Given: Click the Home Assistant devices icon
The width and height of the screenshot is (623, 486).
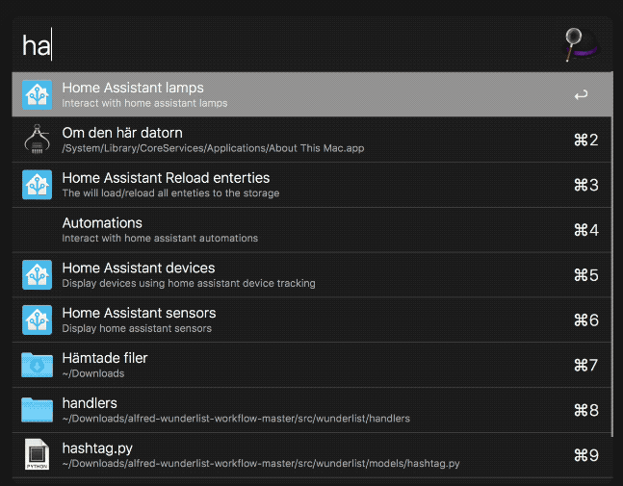Looking at the screenshot, I should tap(38, 275).
